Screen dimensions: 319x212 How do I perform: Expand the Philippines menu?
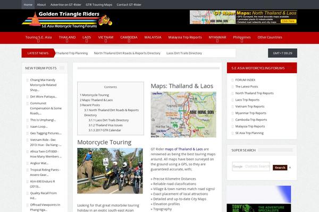click(242, 38)
